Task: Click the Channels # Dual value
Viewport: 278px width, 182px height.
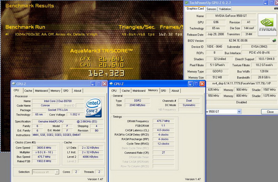Action: point(189,101)
